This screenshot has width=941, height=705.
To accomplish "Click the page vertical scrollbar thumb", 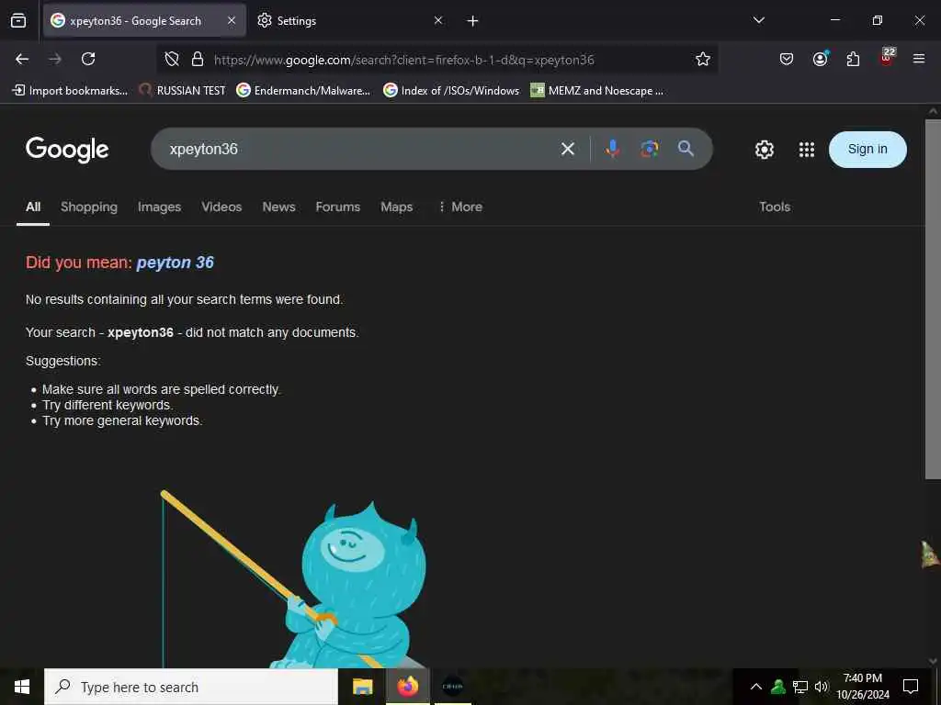I will tap(933, 298).
